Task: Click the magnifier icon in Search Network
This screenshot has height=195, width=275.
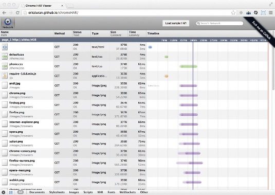Action: coord(198,23)
